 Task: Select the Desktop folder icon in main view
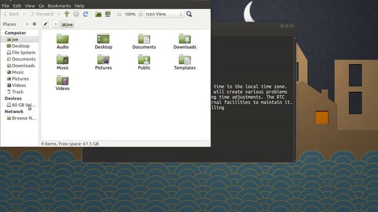tap(103, 38)
